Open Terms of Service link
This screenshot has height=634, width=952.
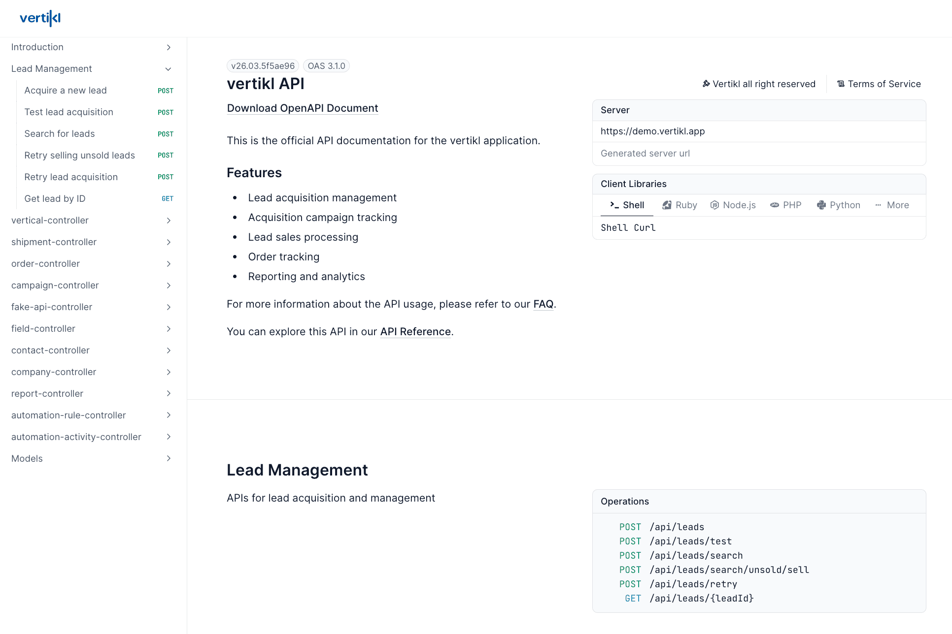click(879, 84)
